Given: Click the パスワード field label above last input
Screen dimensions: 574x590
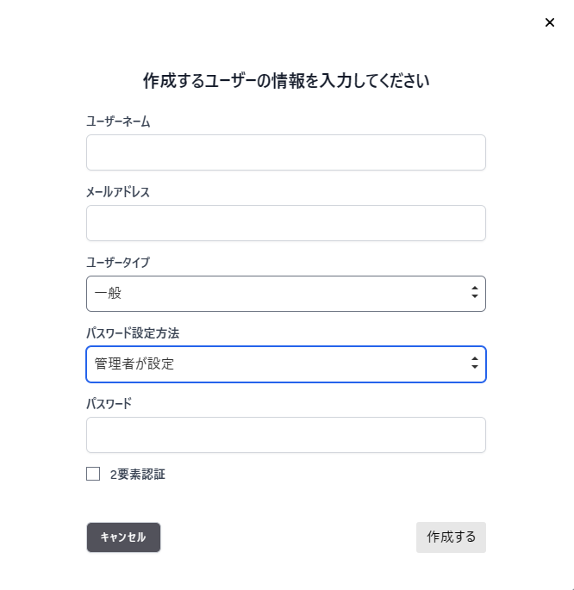Looking at the screenshot, I should pos(109,404).
